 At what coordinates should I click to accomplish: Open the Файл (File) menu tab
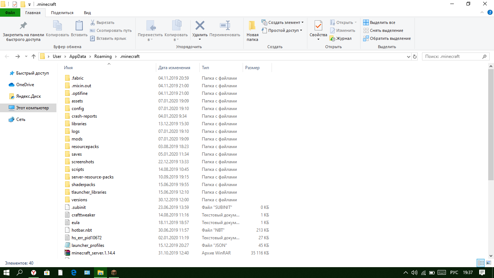pyautogui.click(x=10, y=13)
